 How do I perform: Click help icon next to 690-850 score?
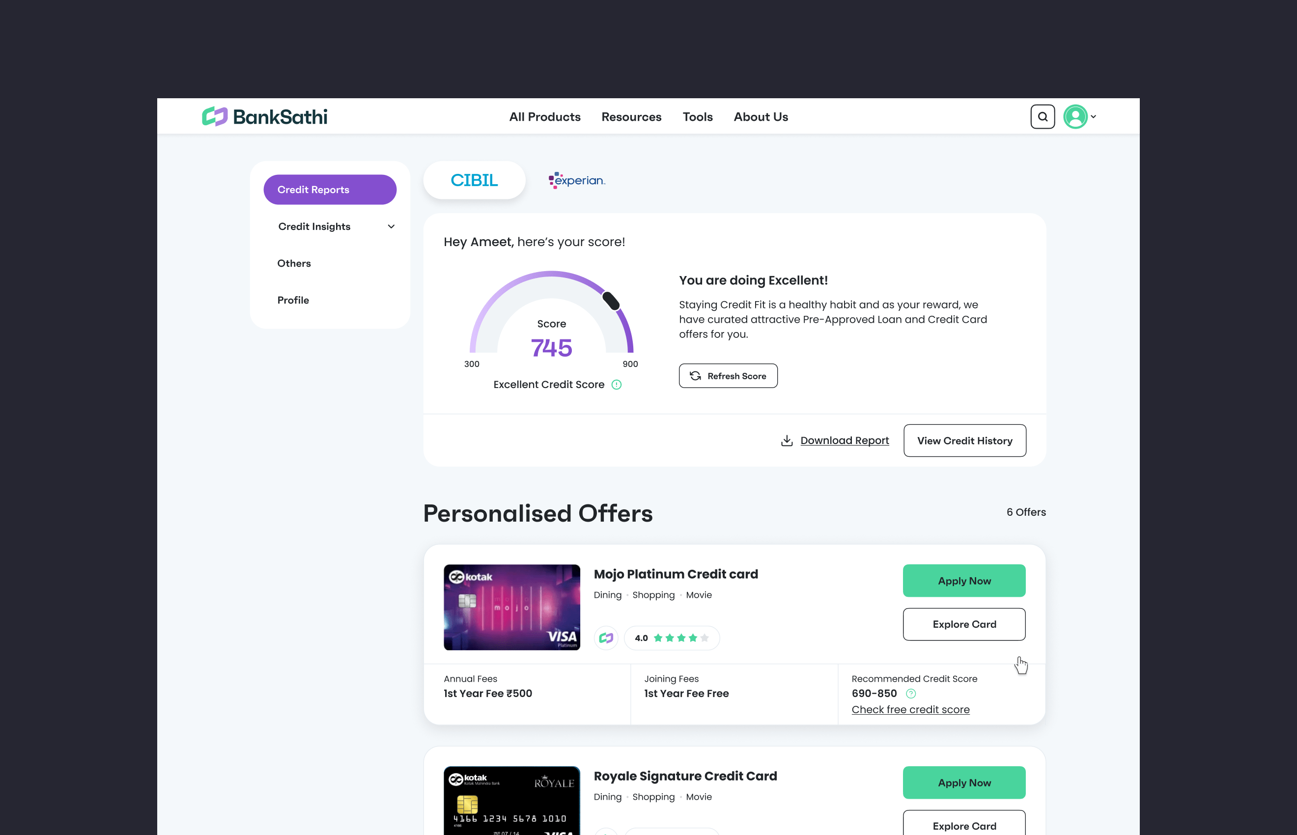pos(911,694)
